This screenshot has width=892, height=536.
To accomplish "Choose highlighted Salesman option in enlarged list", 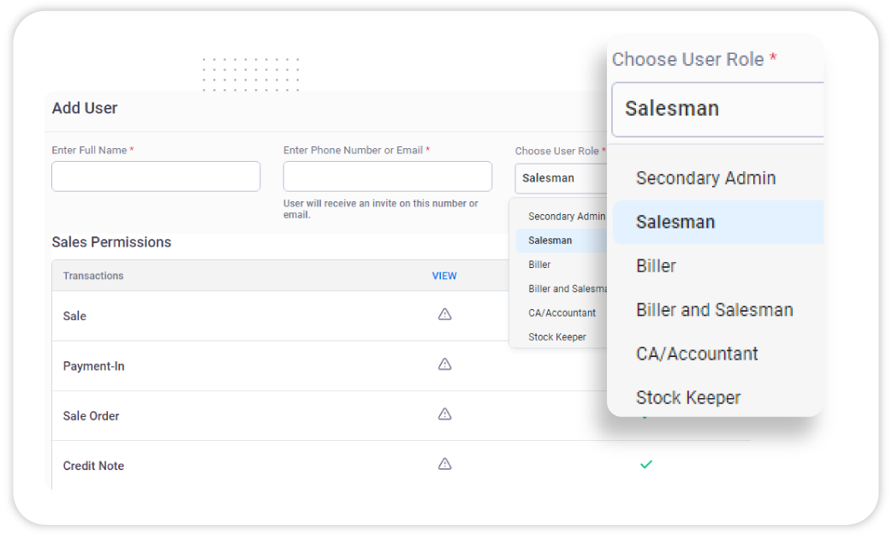I will [675, 222].
